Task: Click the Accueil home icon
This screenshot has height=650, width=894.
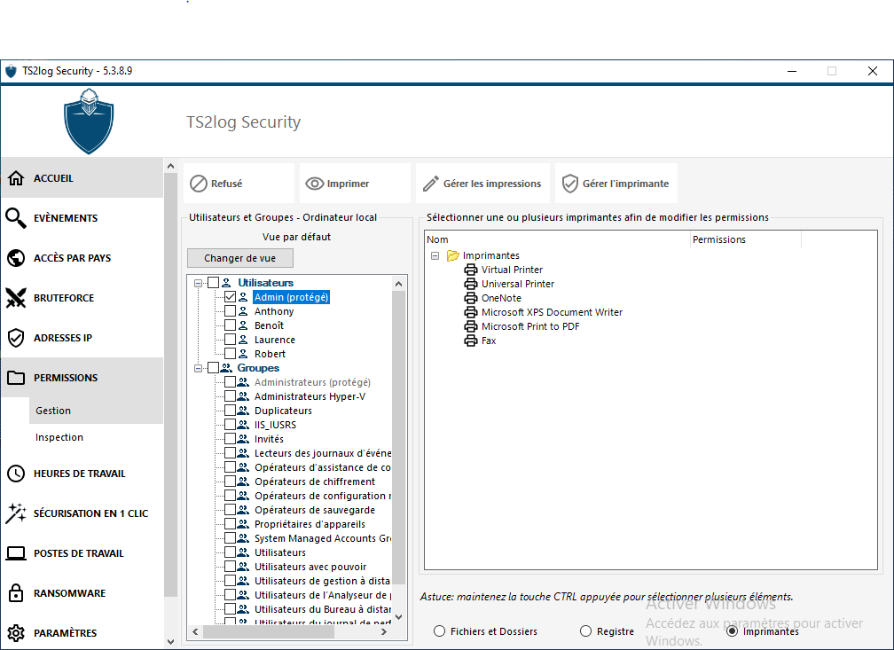Action: 16,178
